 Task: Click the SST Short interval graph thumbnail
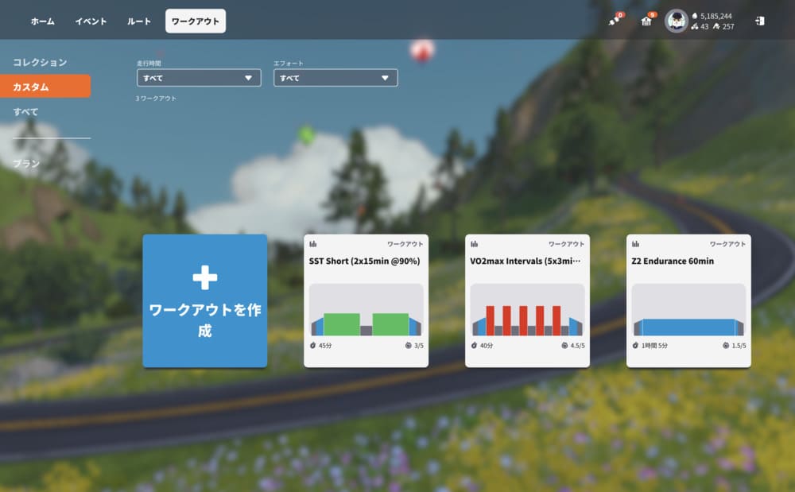[x=366, y=310]
